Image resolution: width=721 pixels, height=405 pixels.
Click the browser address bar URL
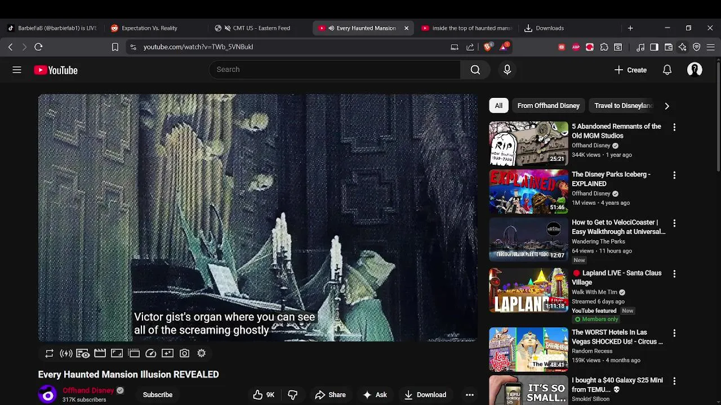tap(198, 47)
